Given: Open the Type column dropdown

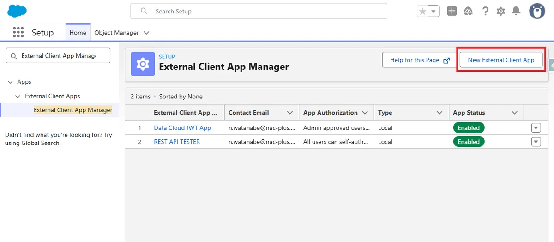Looking at the screenshot, I should (x=440, y=113).
